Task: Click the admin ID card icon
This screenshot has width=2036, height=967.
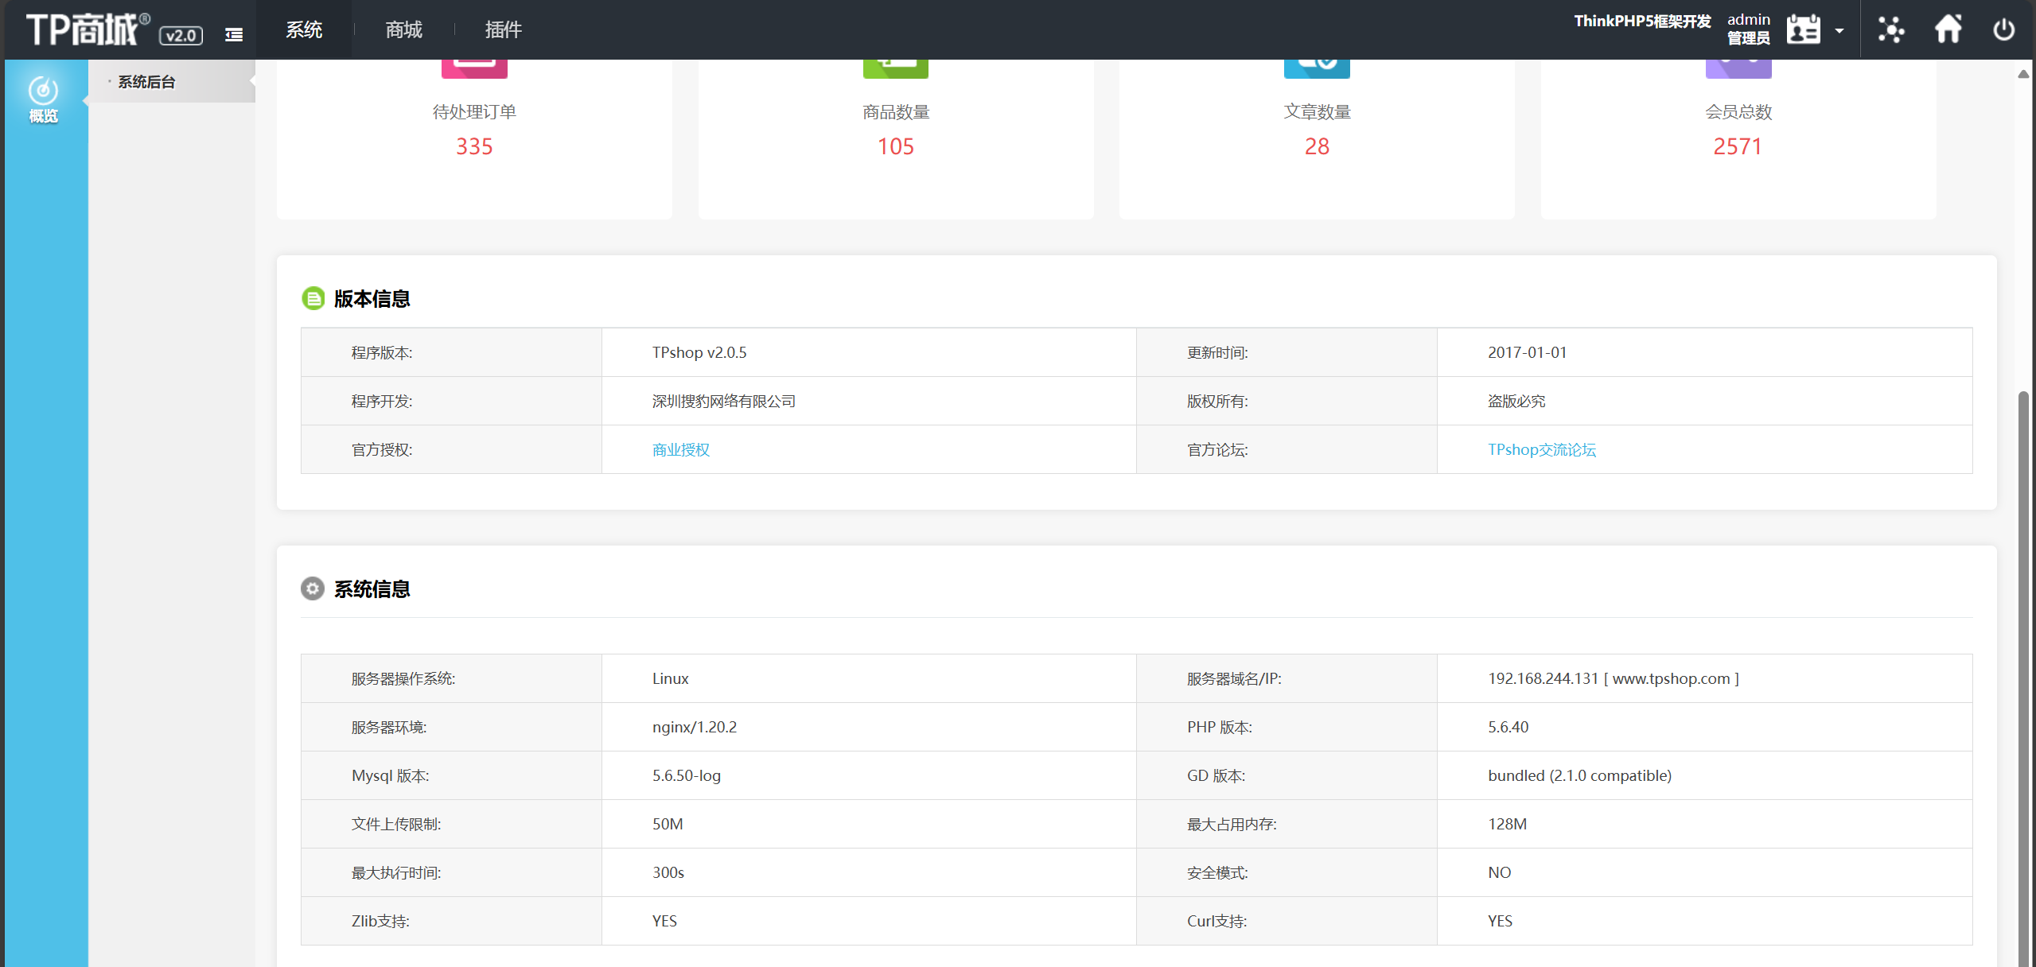Action: (1803, 30)
